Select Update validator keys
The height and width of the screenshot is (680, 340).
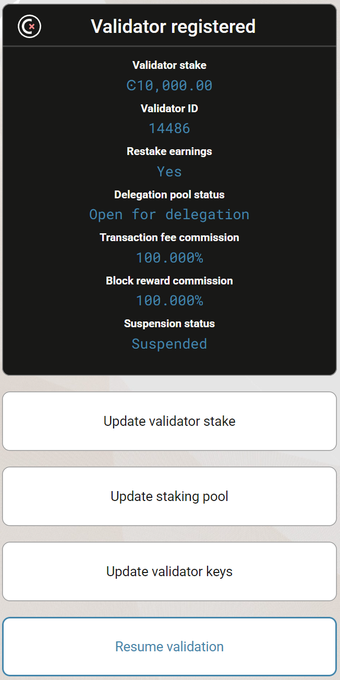point(169,571)
